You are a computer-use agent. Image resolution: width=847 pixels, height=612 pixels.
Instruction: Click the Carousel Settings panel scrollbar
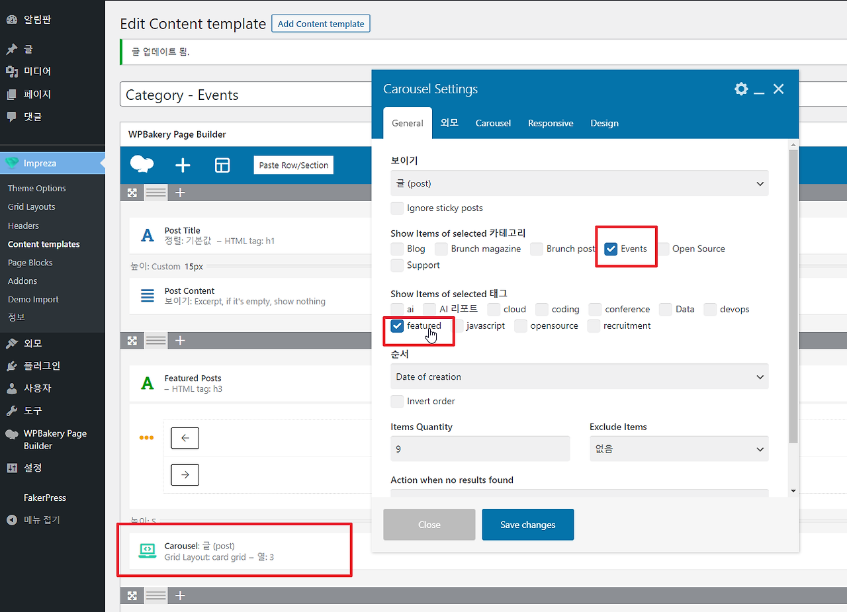click(x=793, y=296)
